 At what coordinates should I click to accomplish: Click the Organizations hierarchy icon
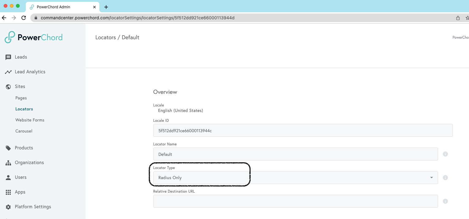point(8,163)
